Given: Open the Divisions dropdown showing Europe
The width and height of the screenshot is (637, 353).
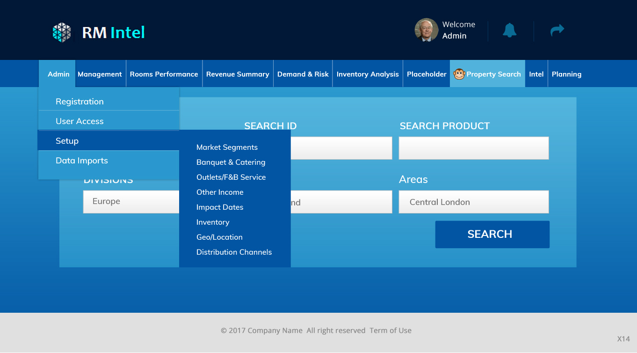Looking at the screenshot, I should coord(131,201).
